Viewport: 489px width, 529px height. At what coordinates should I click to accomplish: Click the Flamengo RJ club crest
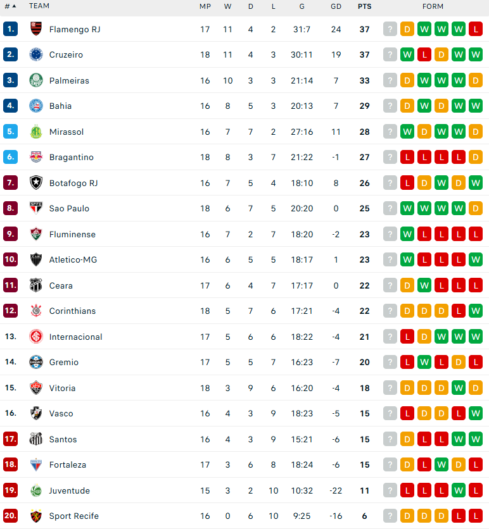coord(36,29)
